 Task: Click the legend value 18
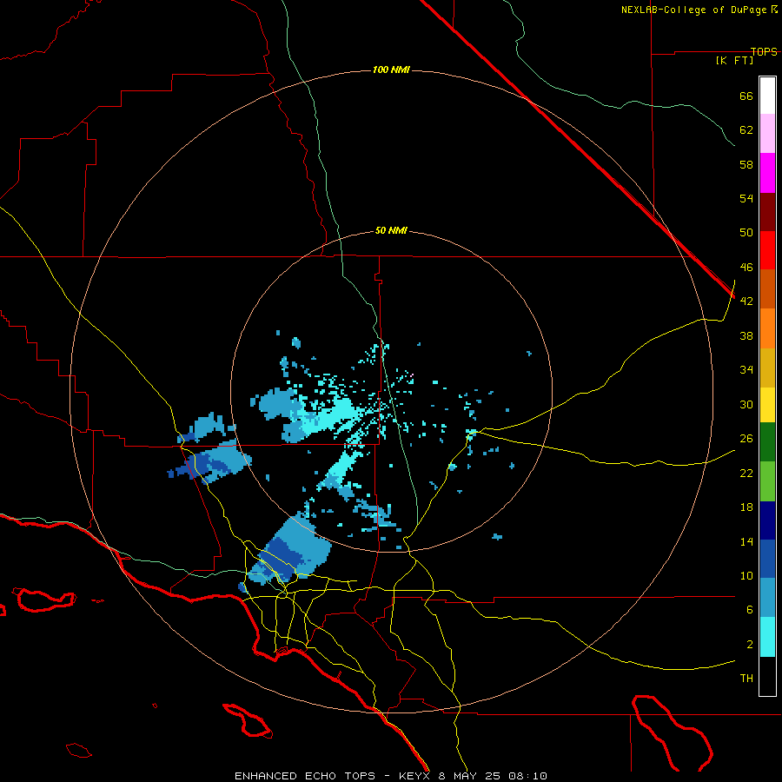point(746,507)
